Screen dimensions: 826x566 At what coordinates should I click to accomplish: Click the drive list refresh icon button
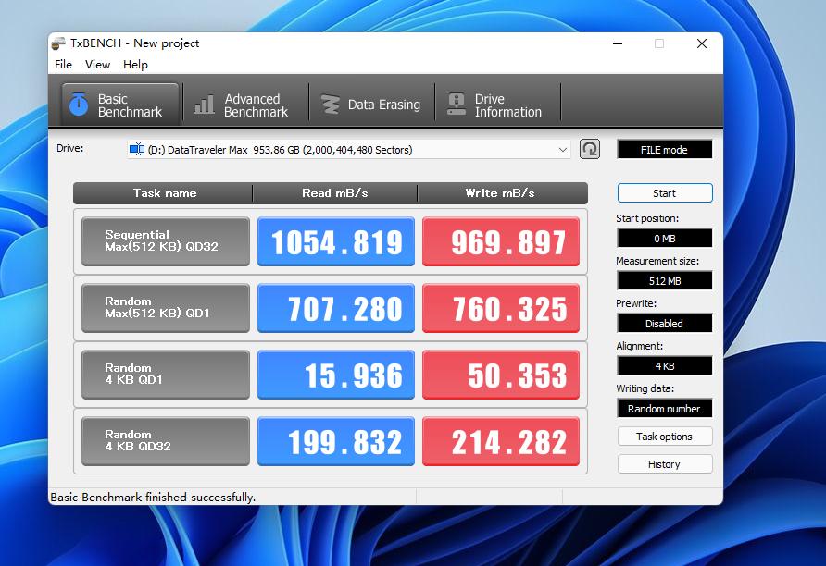[590, 150]
